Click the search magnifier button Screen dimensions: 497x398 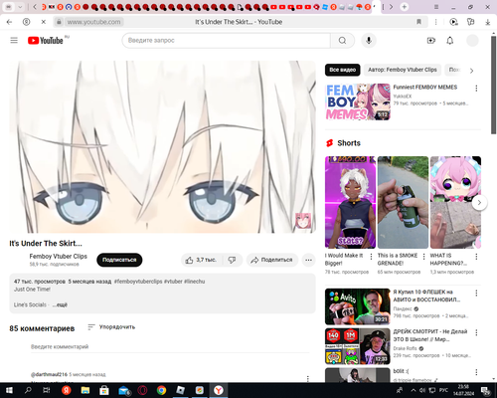342,41
